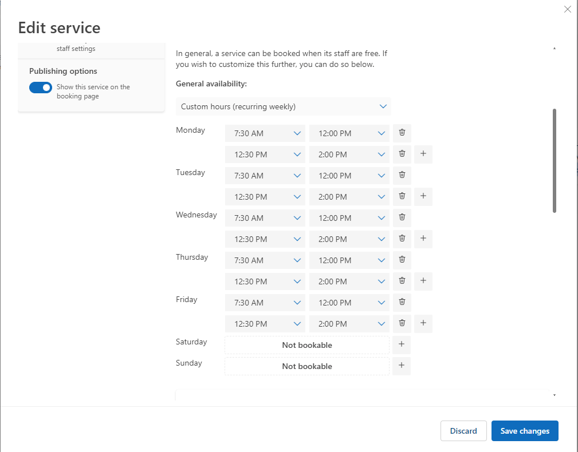Open Friday 12:00 PM end time dropdown
Viewport: 578px width, 452px height.
pos(349,303)
